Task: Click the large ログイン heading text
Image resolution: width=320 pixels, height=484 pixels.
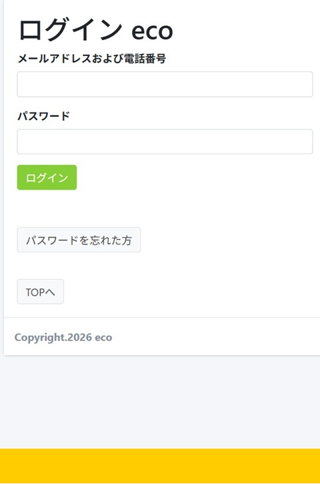Action: [71, 30]
